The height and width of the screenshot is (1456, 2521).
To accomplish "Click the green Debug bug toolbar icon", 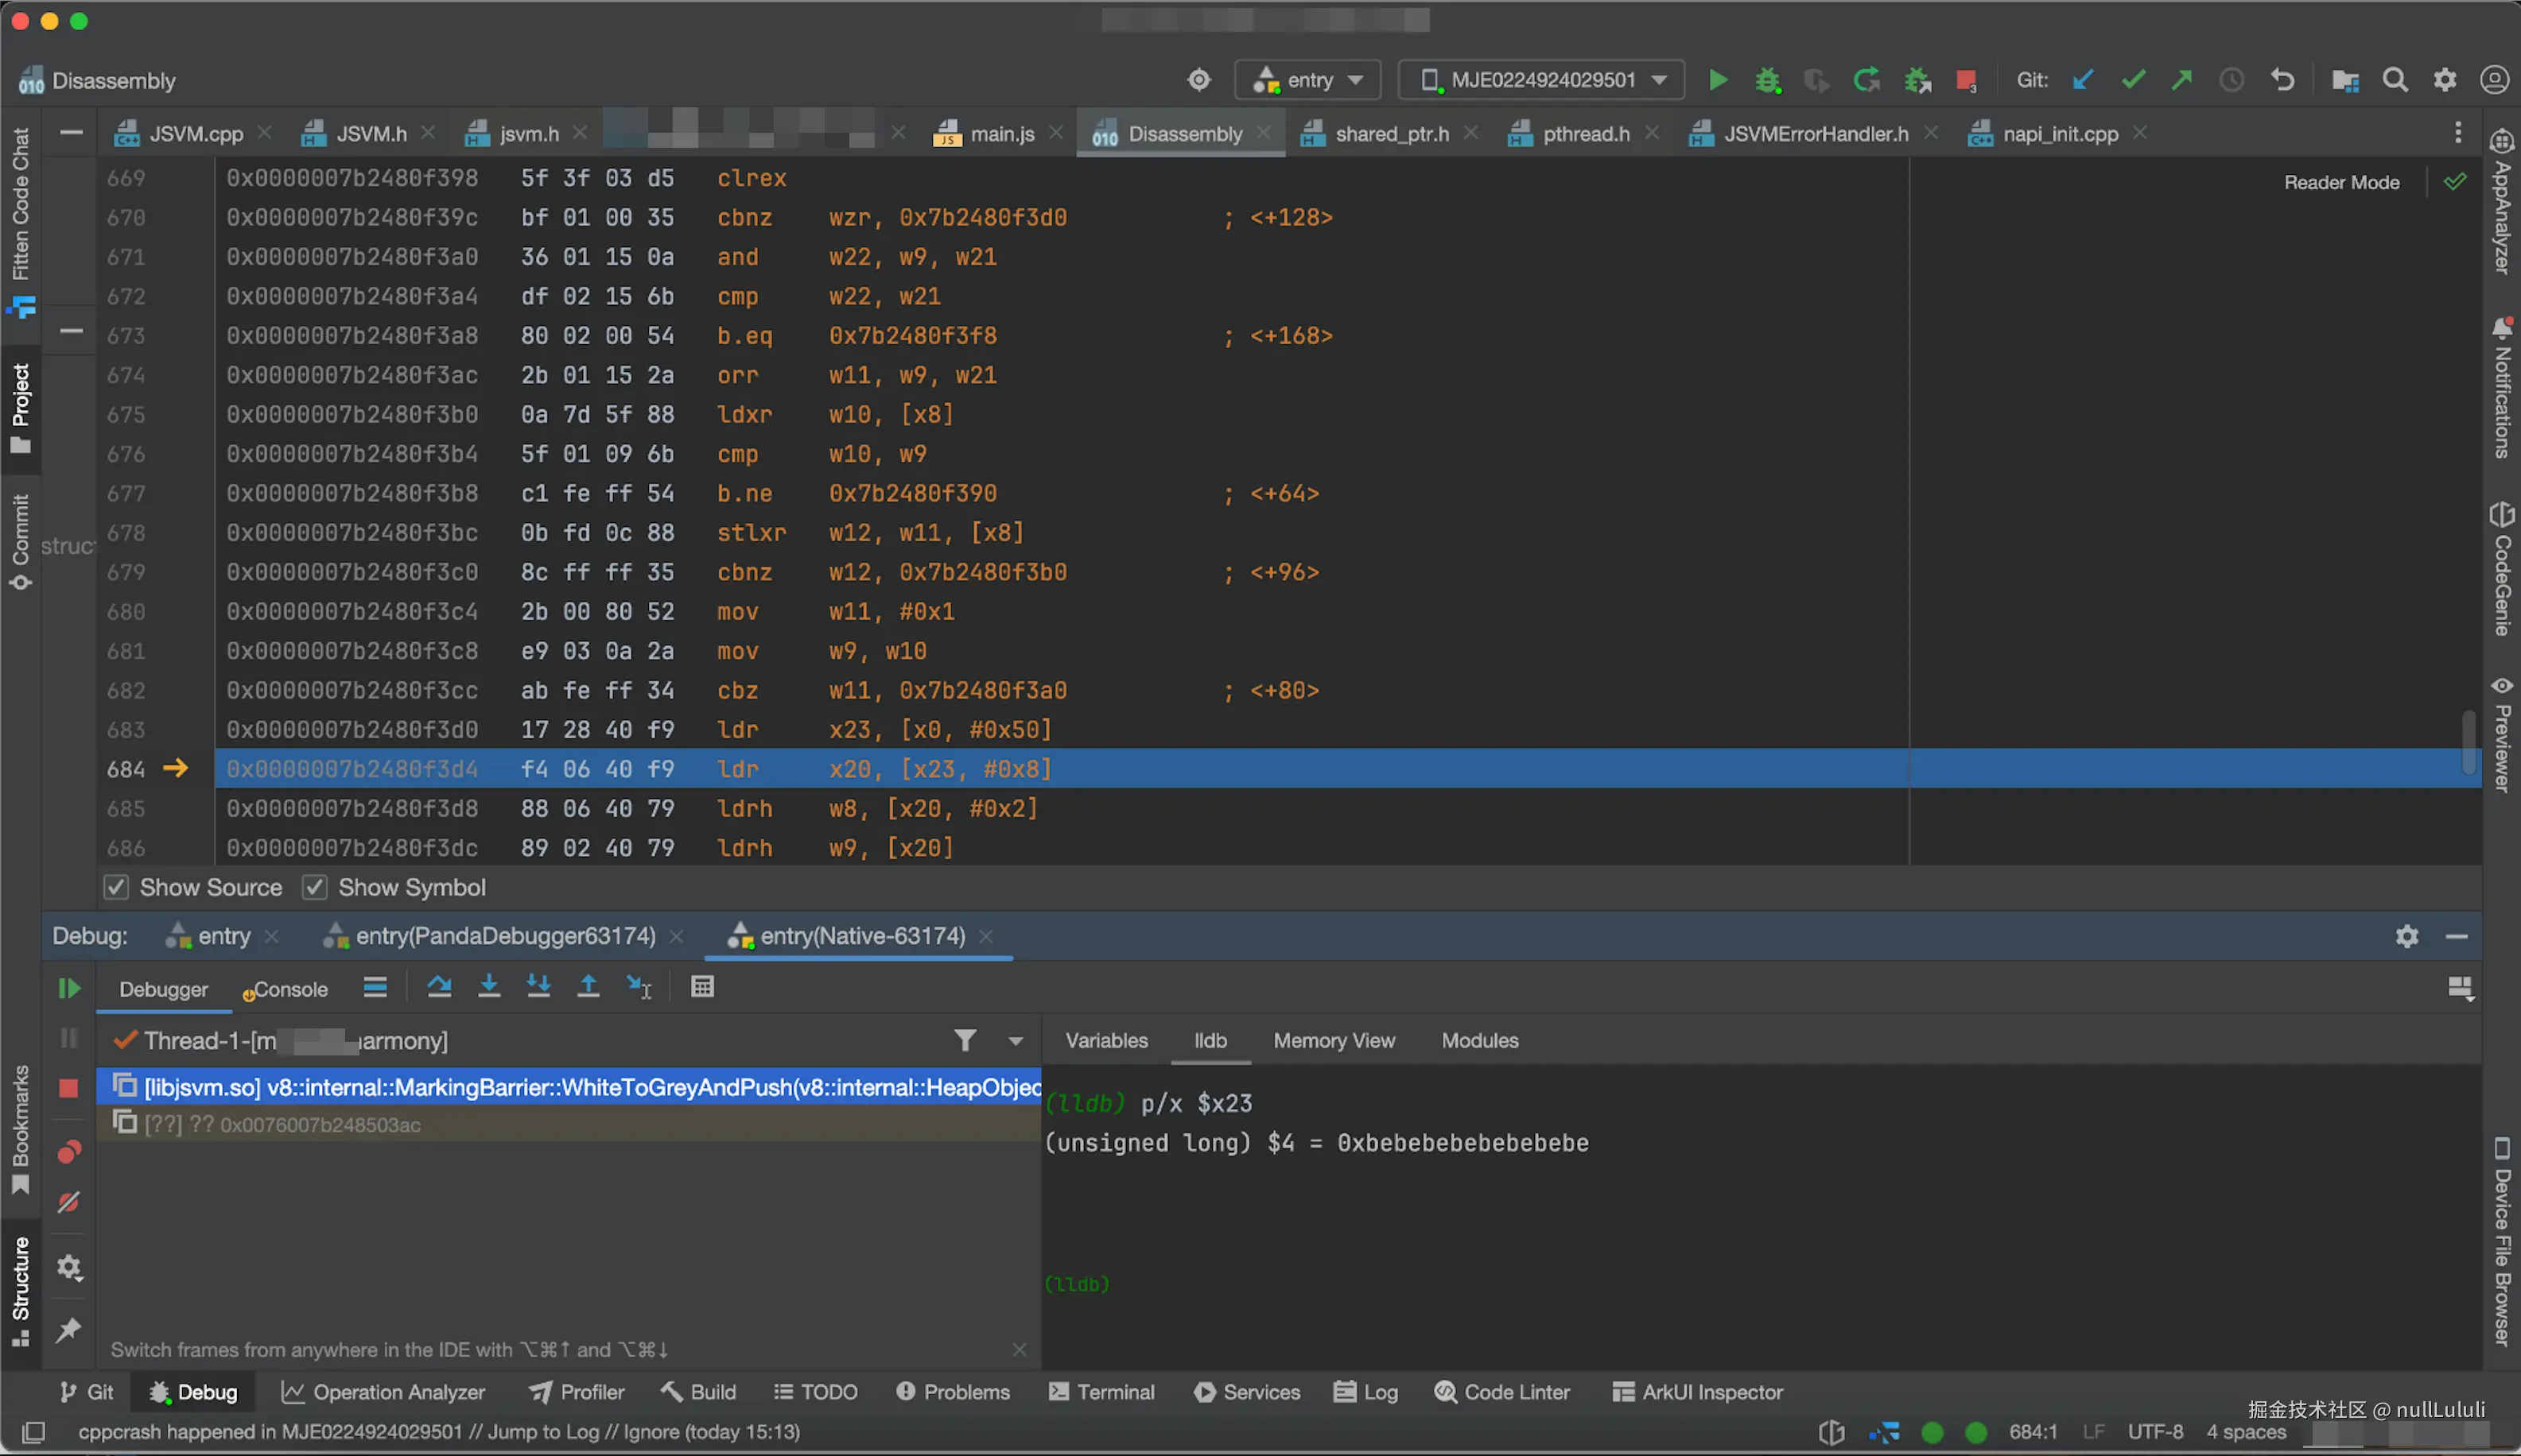I will point(1768,80).
